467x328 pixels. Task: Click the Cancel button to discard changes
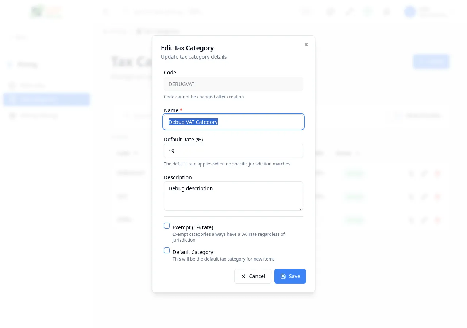click(252, 276)
